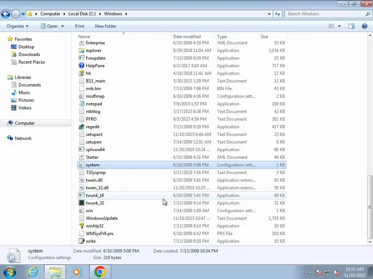Image resolution: width=373 pixels, height=279 pixels.
Task: Select the fveupdate file name
Action: click(x=95, y=58)
